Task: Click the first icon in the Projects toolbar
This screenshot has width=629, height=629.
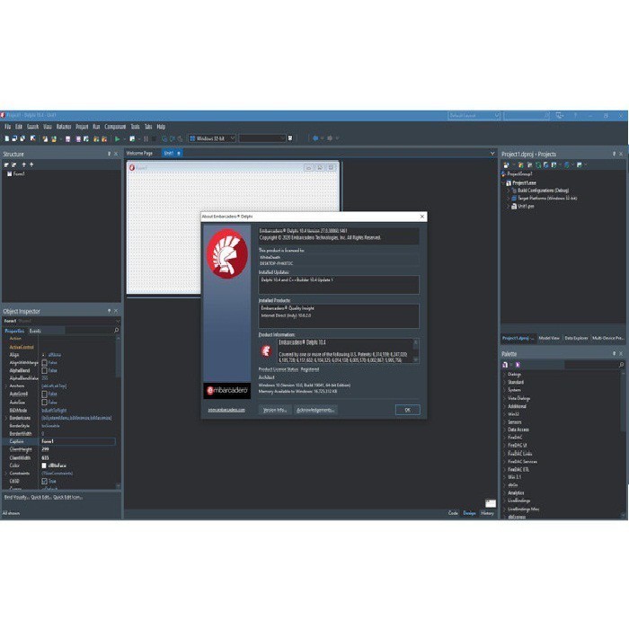Action: tap(506, 164)
